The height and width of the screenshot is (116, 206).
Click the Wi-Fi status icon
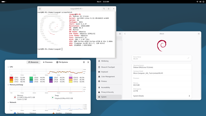pyautogui.click(x=197, y=2)
